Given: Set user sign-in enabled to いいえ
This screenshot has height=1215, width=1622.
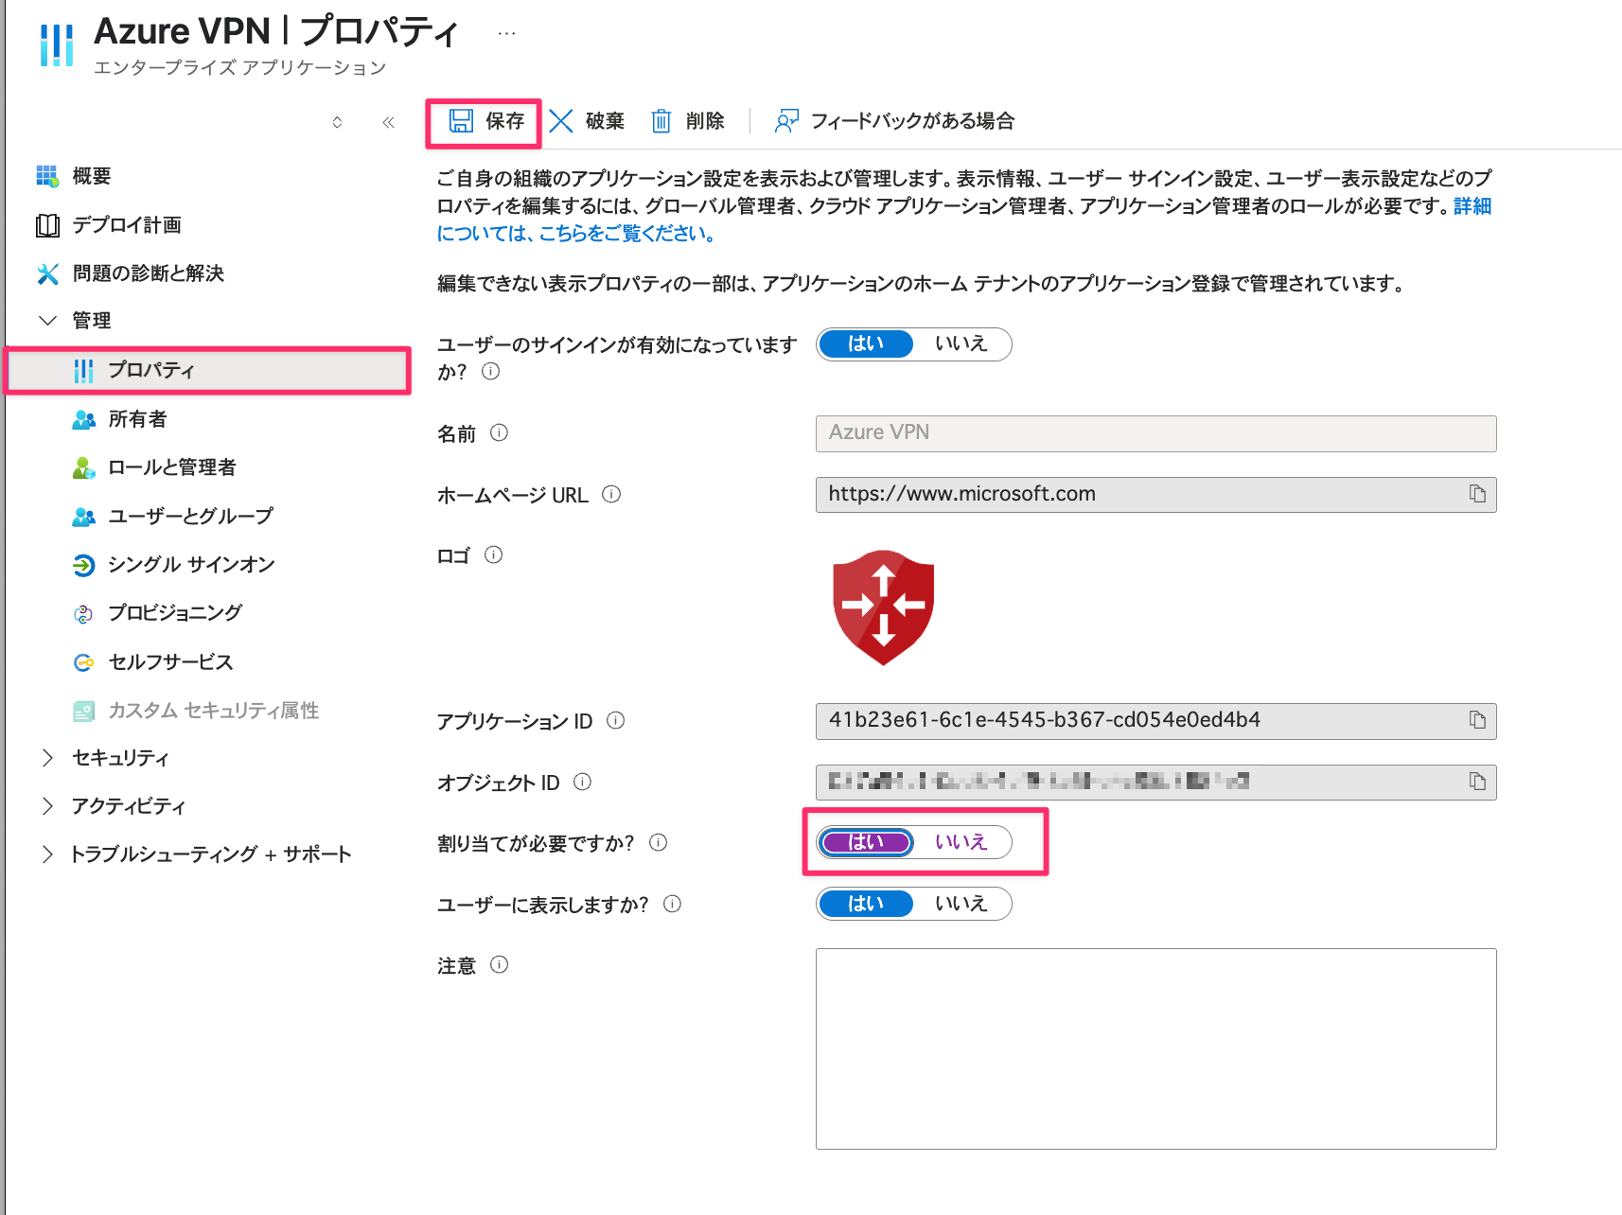Looking at the screenshot, I should [961, 343].
